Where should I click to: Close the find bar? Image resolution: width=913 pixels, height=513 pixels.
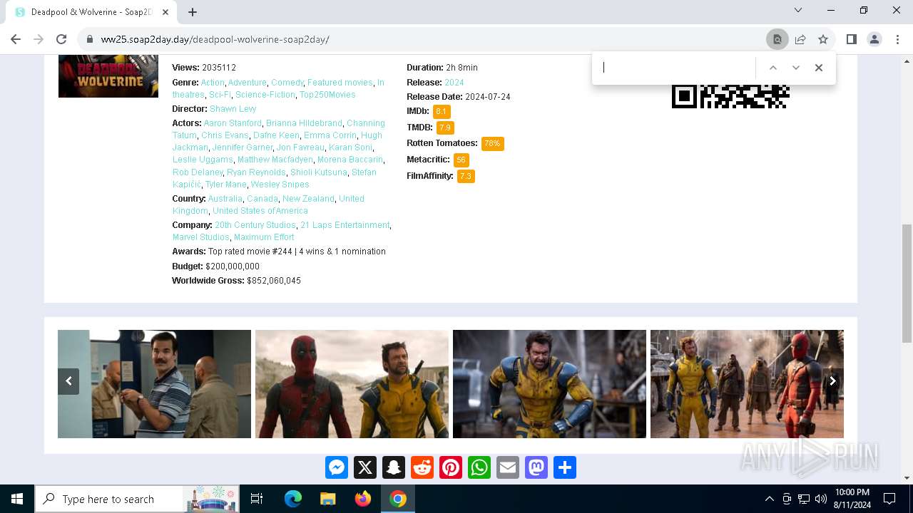[819, 68]
